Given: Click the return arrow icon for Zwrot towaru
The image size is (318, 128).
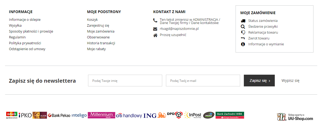Looking at the screenshot, I should [243, 38].
